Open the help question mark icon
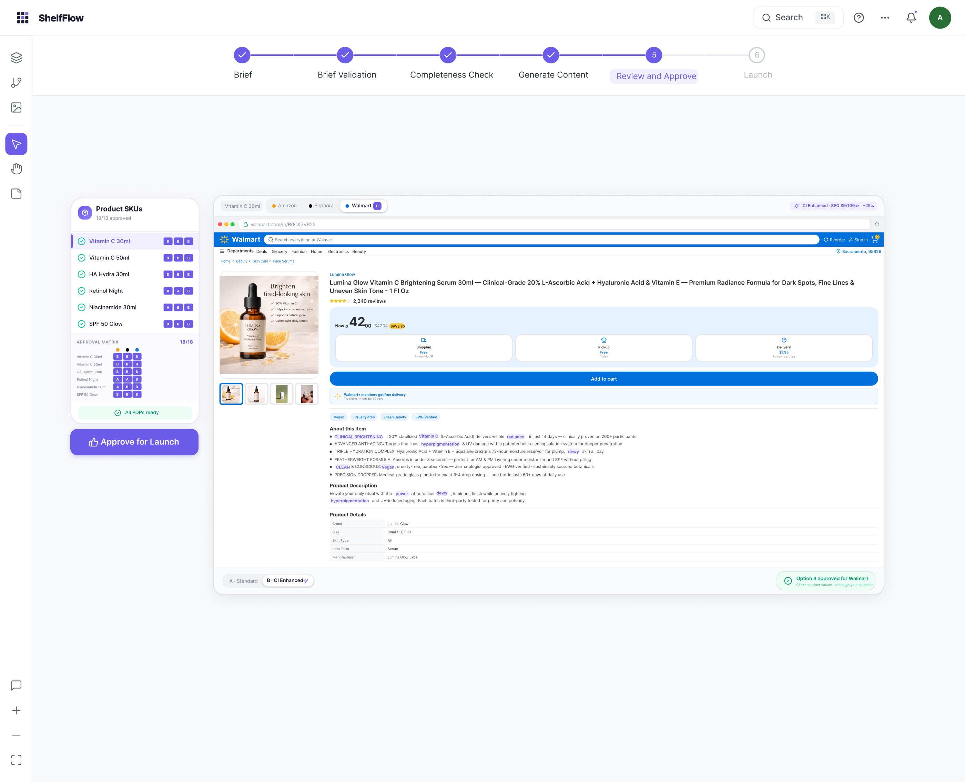This screenshot has height=782, width=965. coord(859,18)
